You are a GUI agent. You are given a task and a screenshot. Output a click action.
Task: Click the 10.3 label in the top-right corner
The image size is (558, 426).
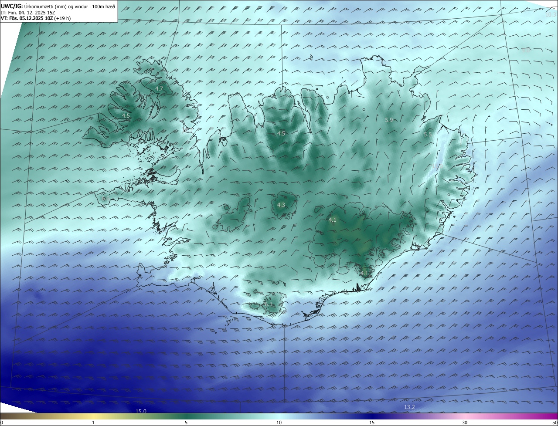click(x=551, y=15)
